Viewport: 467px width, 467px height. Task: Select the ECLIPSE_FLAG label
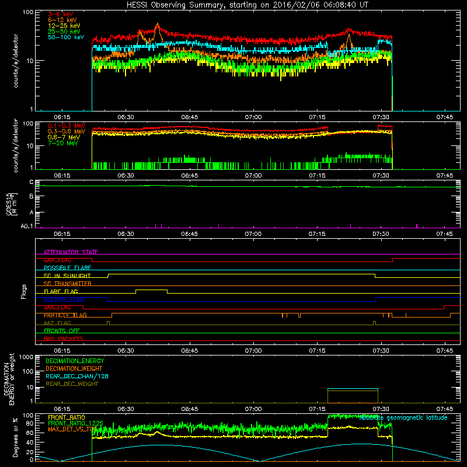tap(64, 299)
